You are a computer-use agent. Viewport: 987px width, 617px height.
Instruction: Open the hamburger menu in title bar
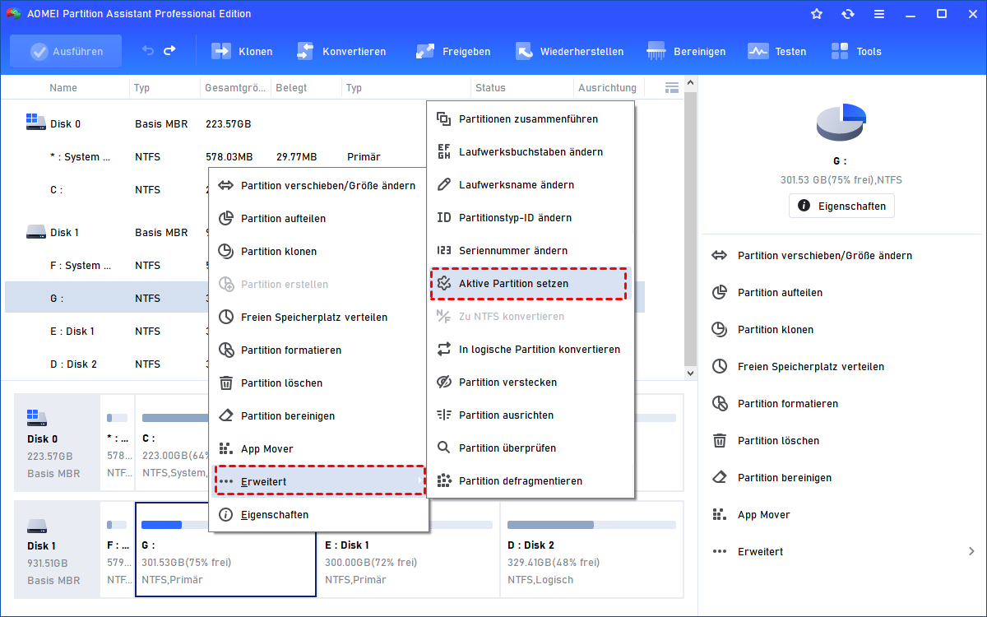click(x=879, y=14)
